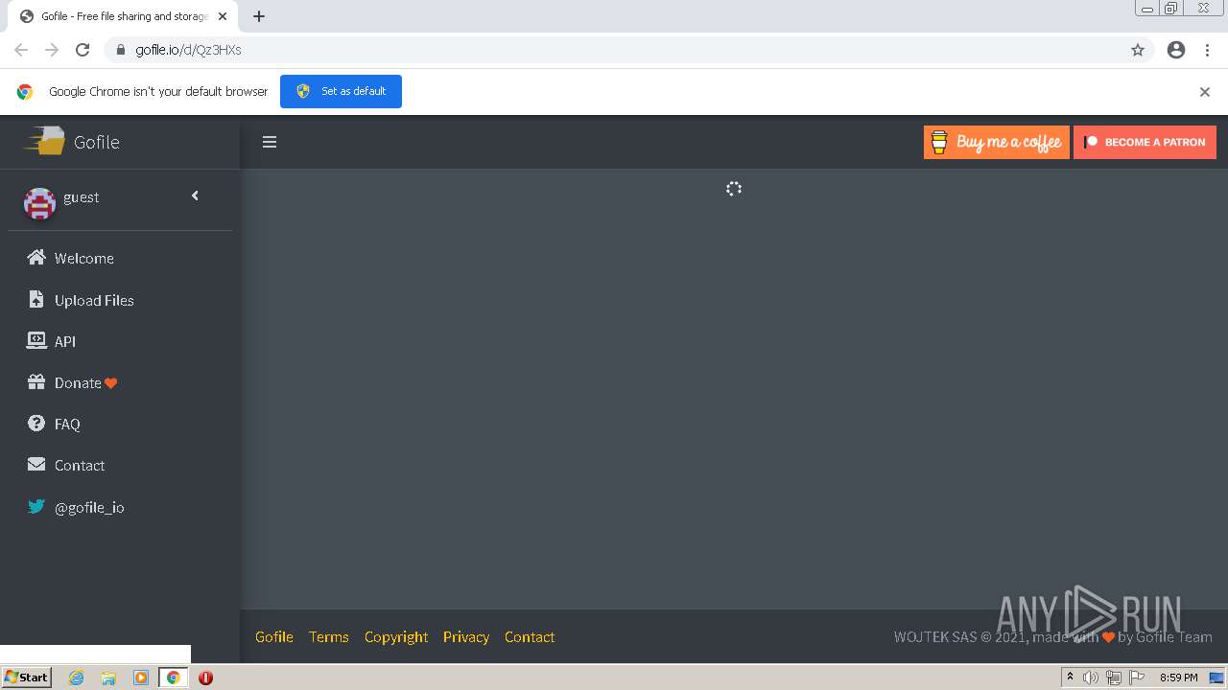The width and height of the screenshot is (1228, 690).
Task: Open the Contact footer link
Action: point(530,636)
